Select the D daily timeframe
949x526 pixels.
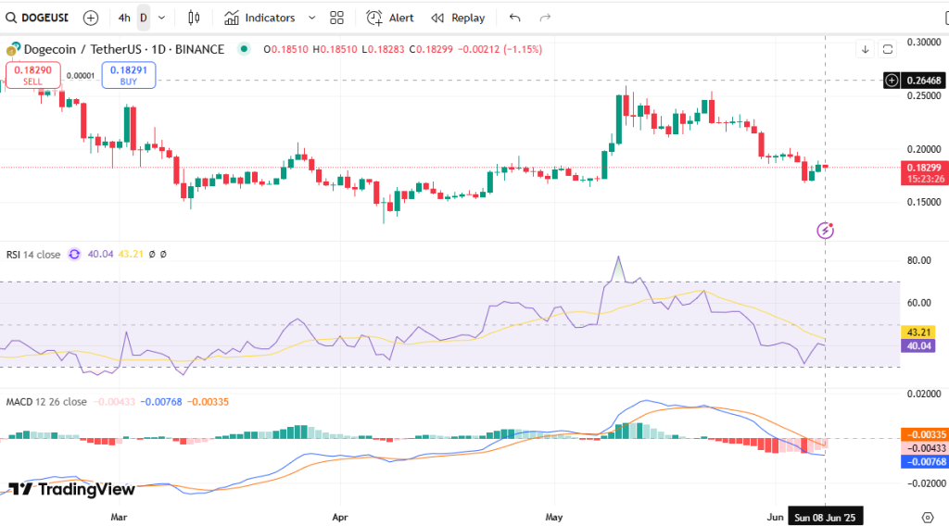click(x=144, y=19)
